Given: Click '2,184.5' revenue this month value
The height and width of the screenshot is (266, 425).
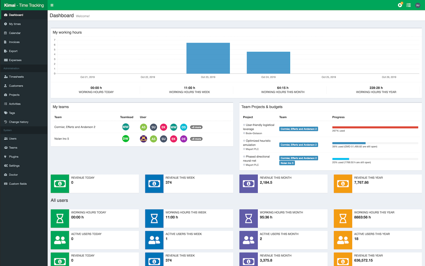Looking at the screenshot, I should point(266,182).
